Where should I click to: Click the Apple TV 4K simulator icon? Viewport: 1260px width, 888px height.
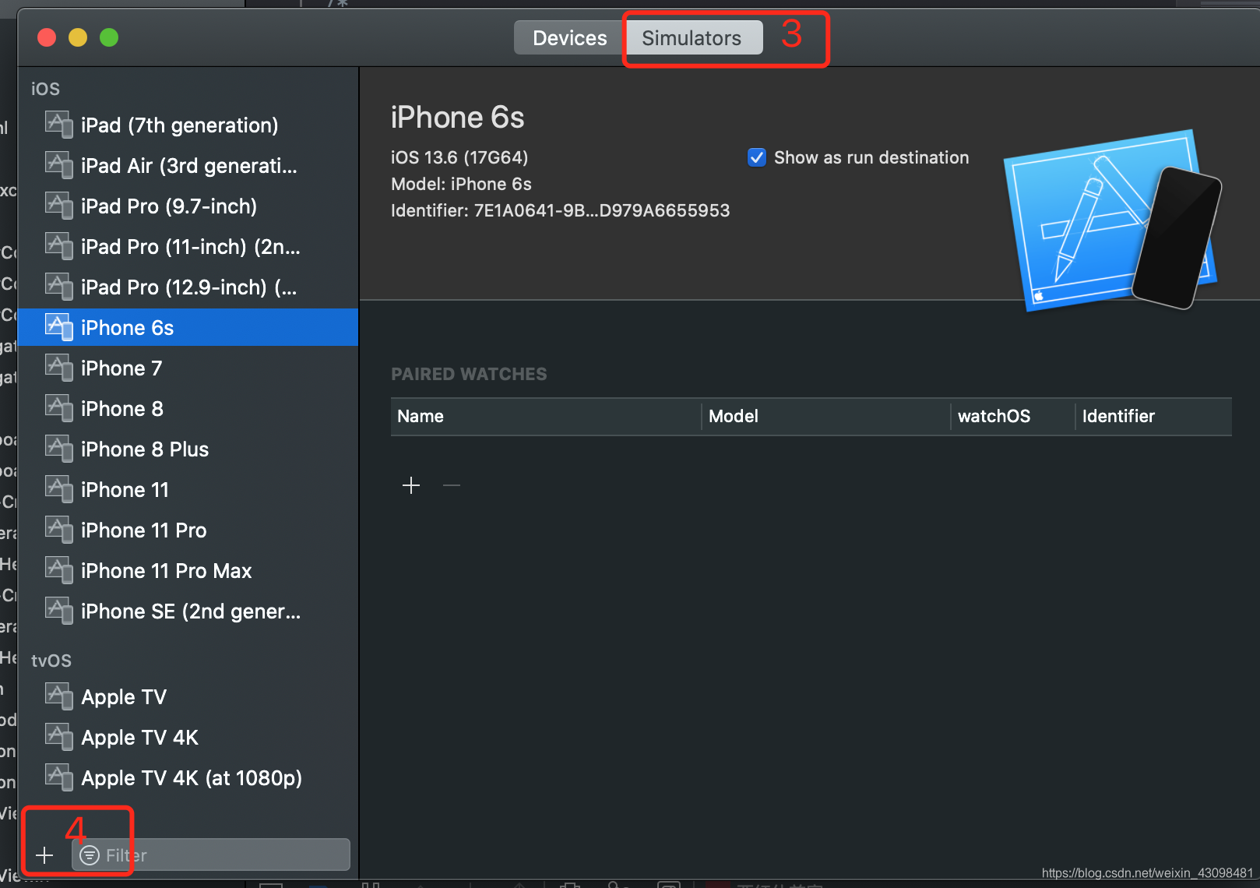[59, 737]
